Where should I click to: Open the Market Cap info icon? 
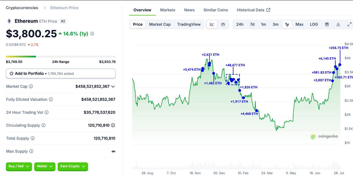[x=31, y=86]
